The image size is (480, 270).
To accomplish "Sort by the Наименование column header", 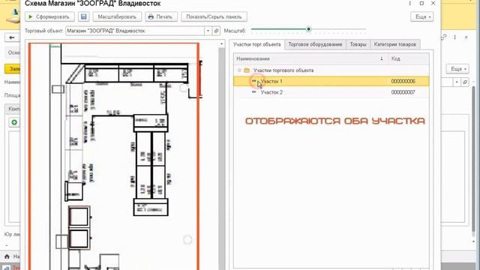I will 310,58.
